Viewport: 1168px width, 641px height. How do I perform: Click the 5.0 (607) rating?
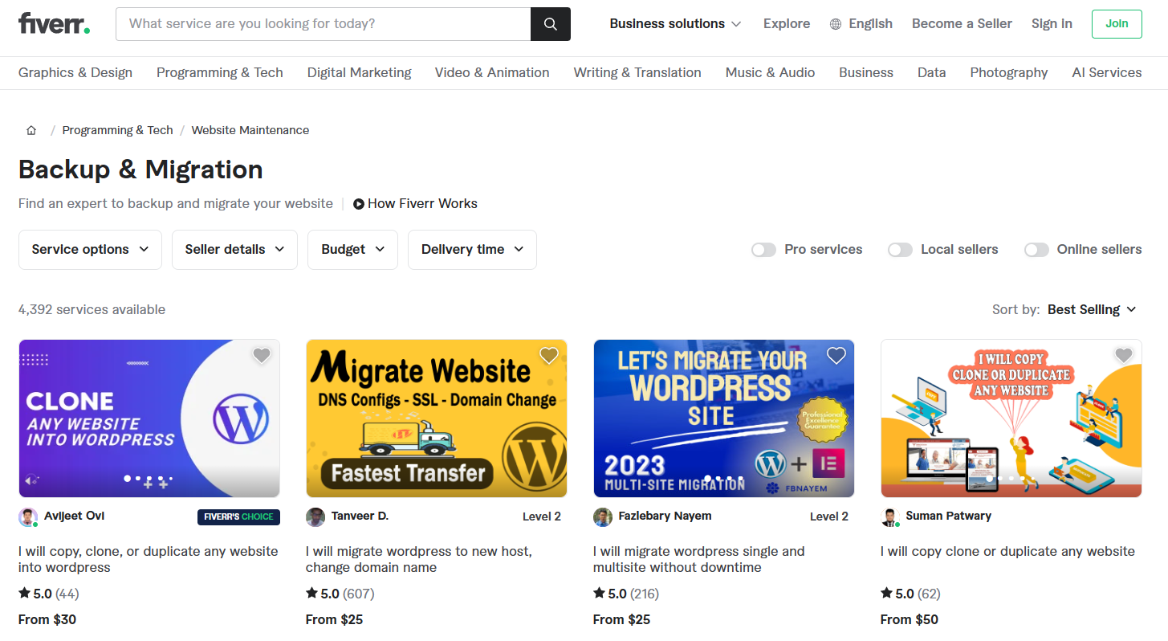(340, 594)
